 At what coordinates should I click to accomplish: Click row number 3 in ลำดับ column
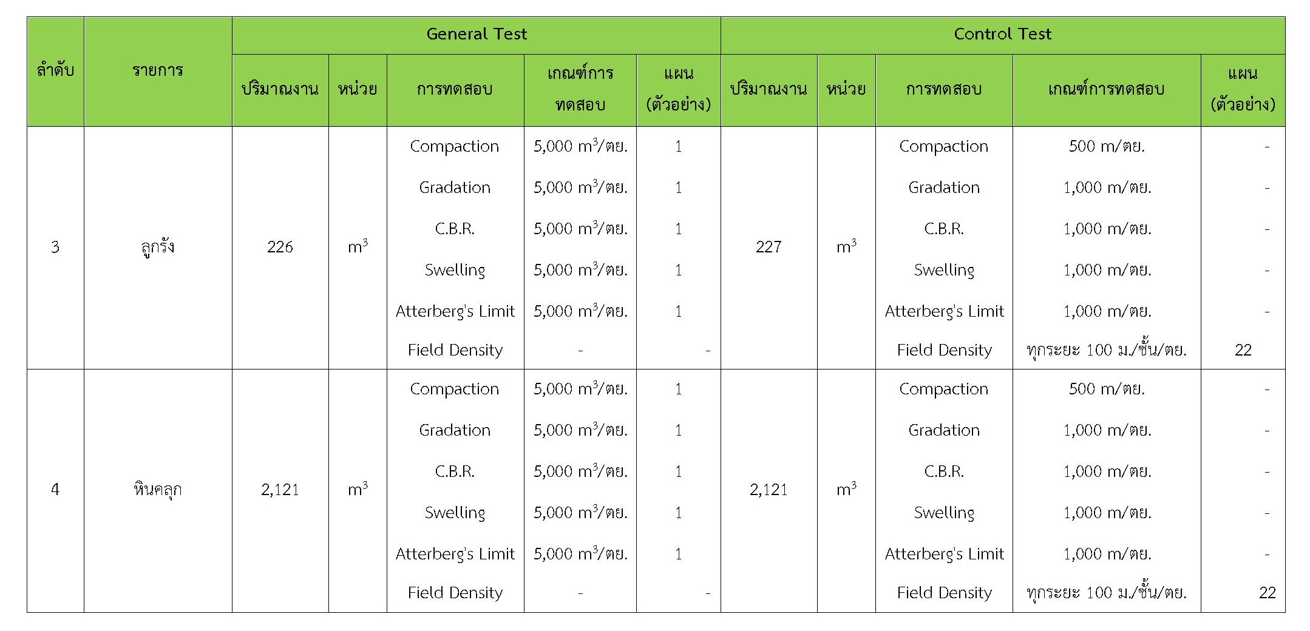[x=55, y=247]
